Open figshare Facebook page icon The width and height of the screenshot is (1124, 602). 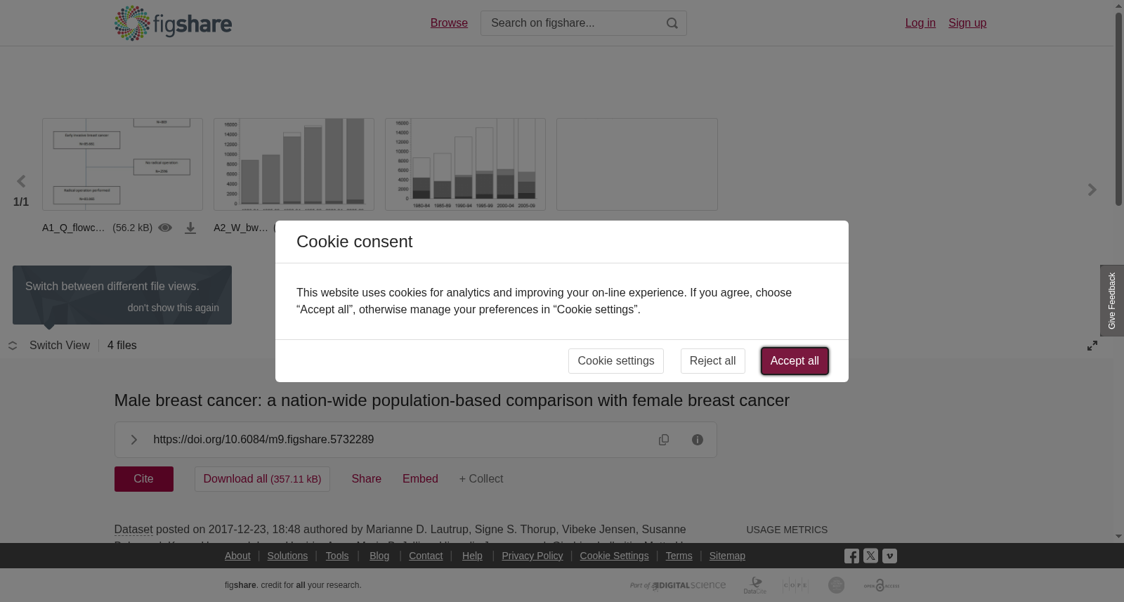pyautogui.click(x=851, y=556)
